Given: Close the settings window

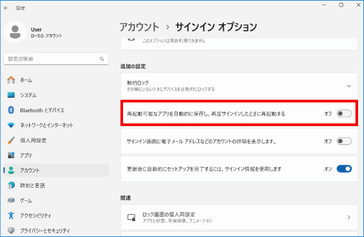Looking at the screenshot, I should [358, 5].
